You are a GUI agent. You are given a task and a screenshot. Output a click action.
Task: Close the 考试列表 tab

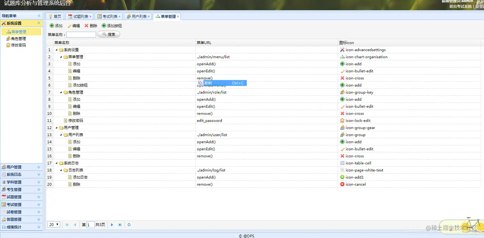[x=120, y=17]
